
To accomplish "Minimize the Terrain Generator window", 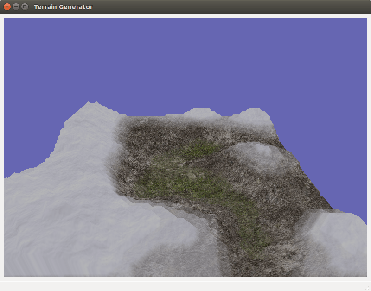I will pos(16,7).
